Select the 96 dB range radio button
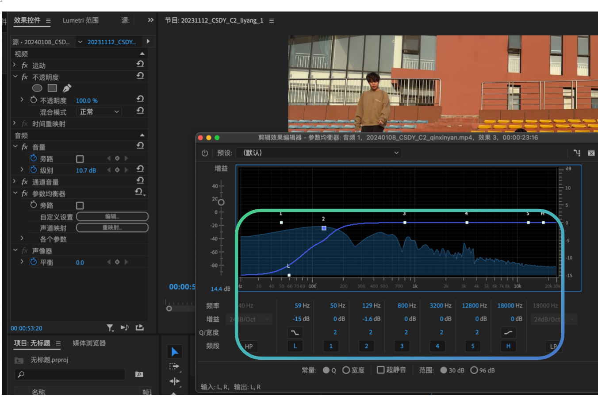Viewport: 598px width, 416px height. 474,370
